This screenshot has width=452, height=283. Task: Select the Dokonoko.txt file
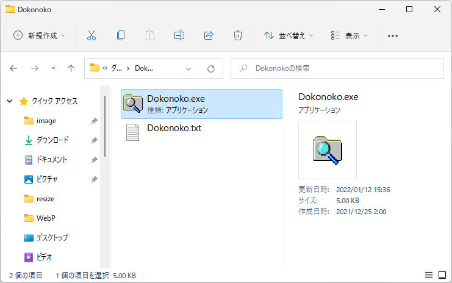coord(174,129)
